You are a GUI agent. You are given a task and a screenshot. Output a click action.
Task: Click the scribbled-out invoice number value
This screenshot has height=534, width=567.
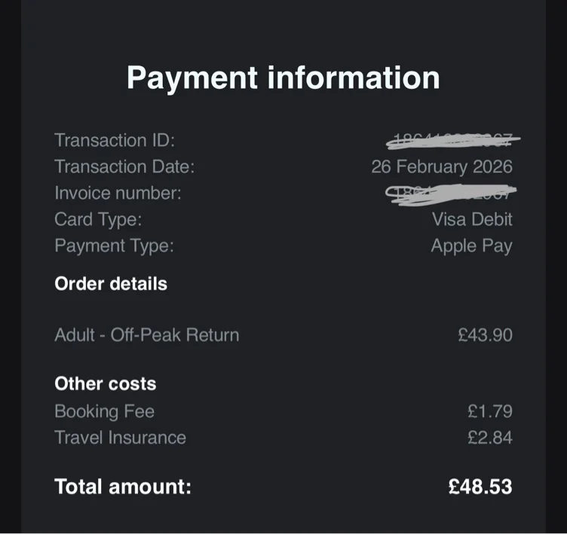tap(450, 193)
